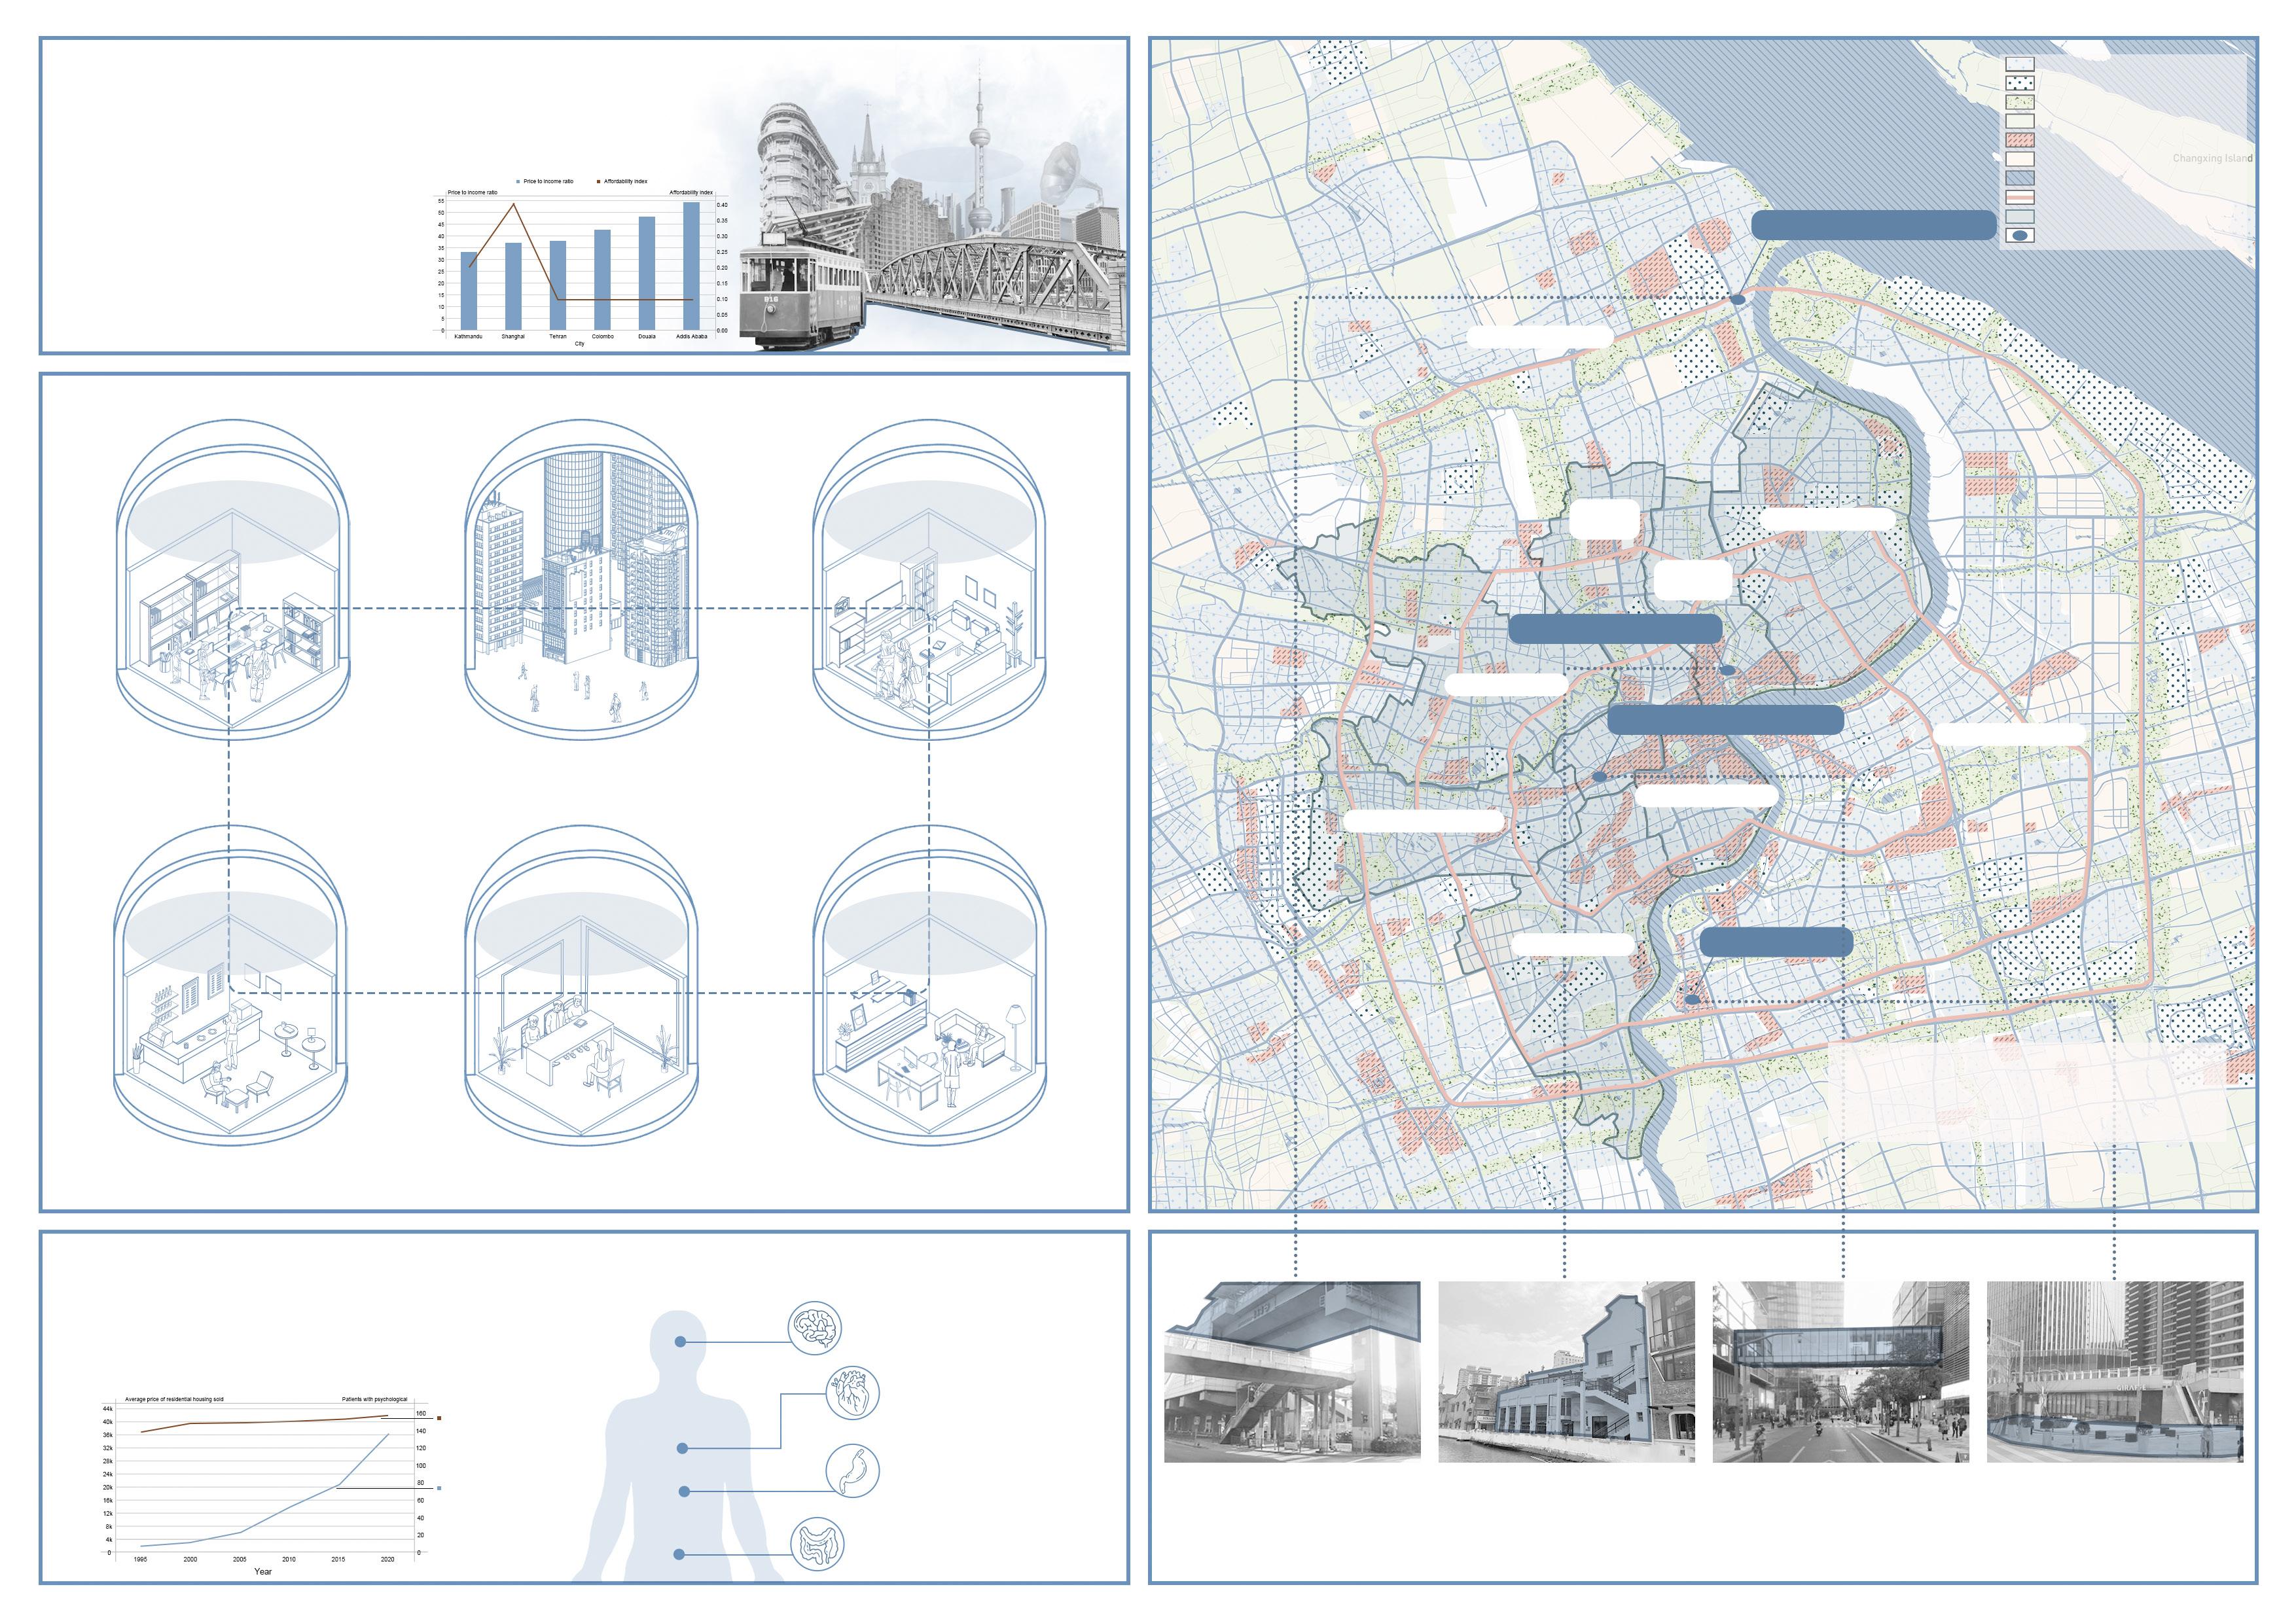
Task: Click the blue oval legend symbol
Action: click(2020, 236)
